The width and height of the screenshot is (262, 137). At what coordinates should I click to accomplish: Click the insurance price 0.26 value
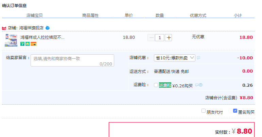click(247, 85)
